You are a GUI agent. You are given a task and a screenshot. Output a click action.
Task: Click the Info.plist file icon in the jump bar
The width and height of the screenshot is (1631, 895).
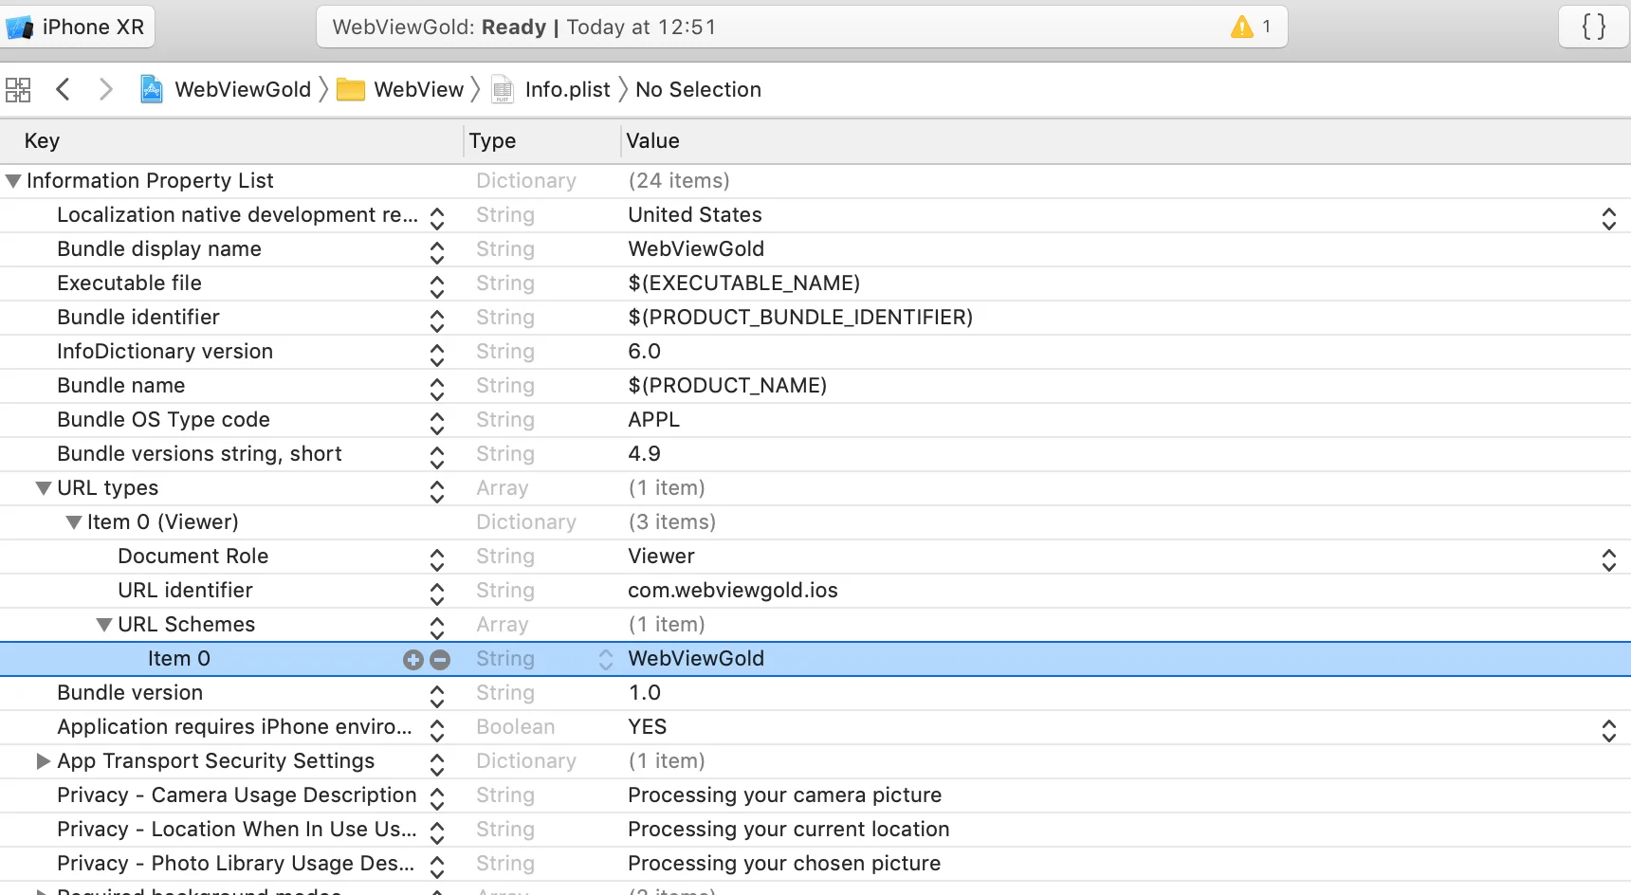point(504,89)
